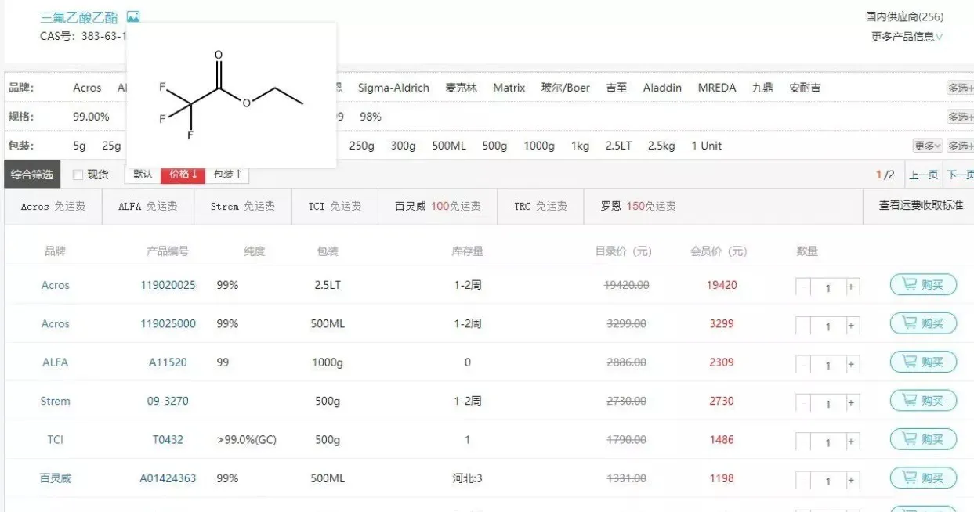Open product number 119025000

(168, 323)
